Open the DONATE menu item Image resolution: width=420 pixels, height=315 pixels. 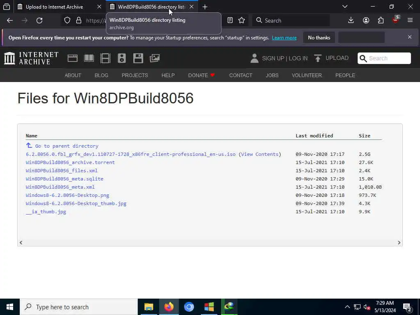[201, 75]
